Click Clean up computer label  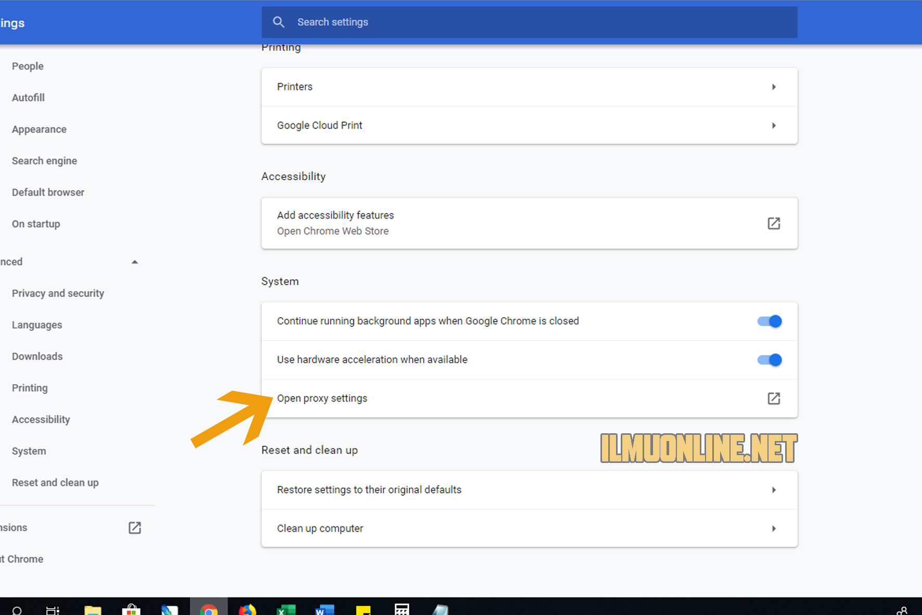click(320, 529)
